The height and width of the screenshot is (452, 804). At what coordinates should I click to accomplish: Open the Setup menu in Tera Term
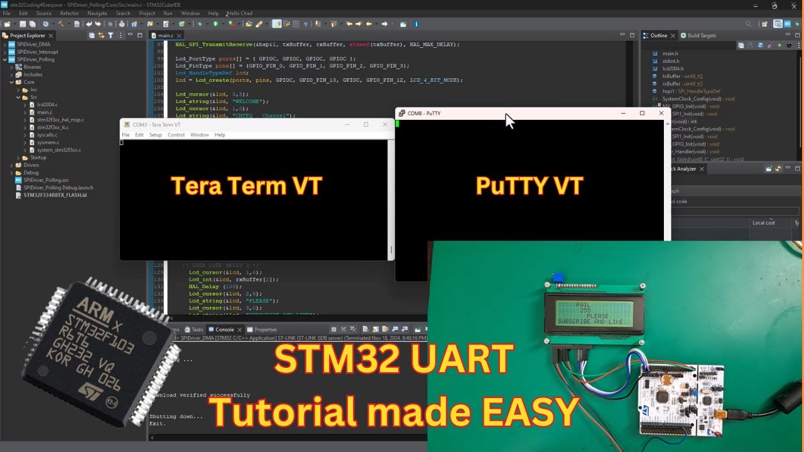pos(155,135)
